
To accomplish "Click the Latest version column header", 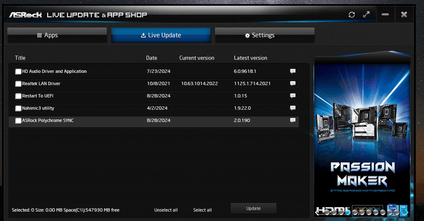I will click(x=250, y=58).
